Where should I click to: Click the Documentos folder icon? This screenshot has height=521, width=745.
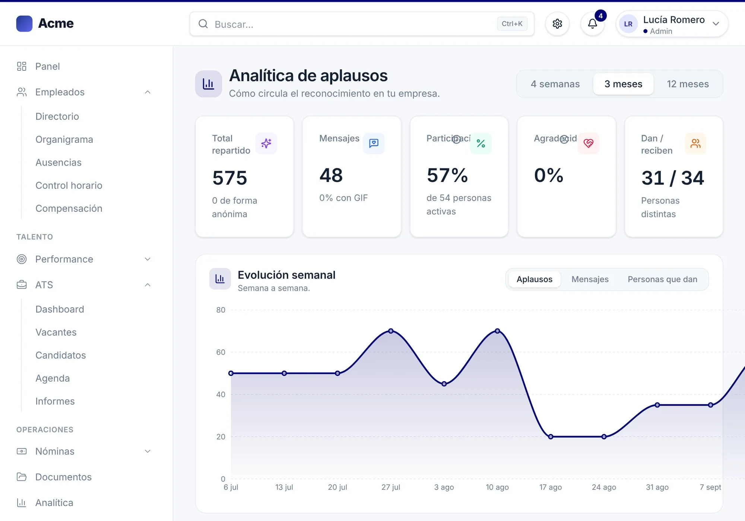(x=22, y=477)
